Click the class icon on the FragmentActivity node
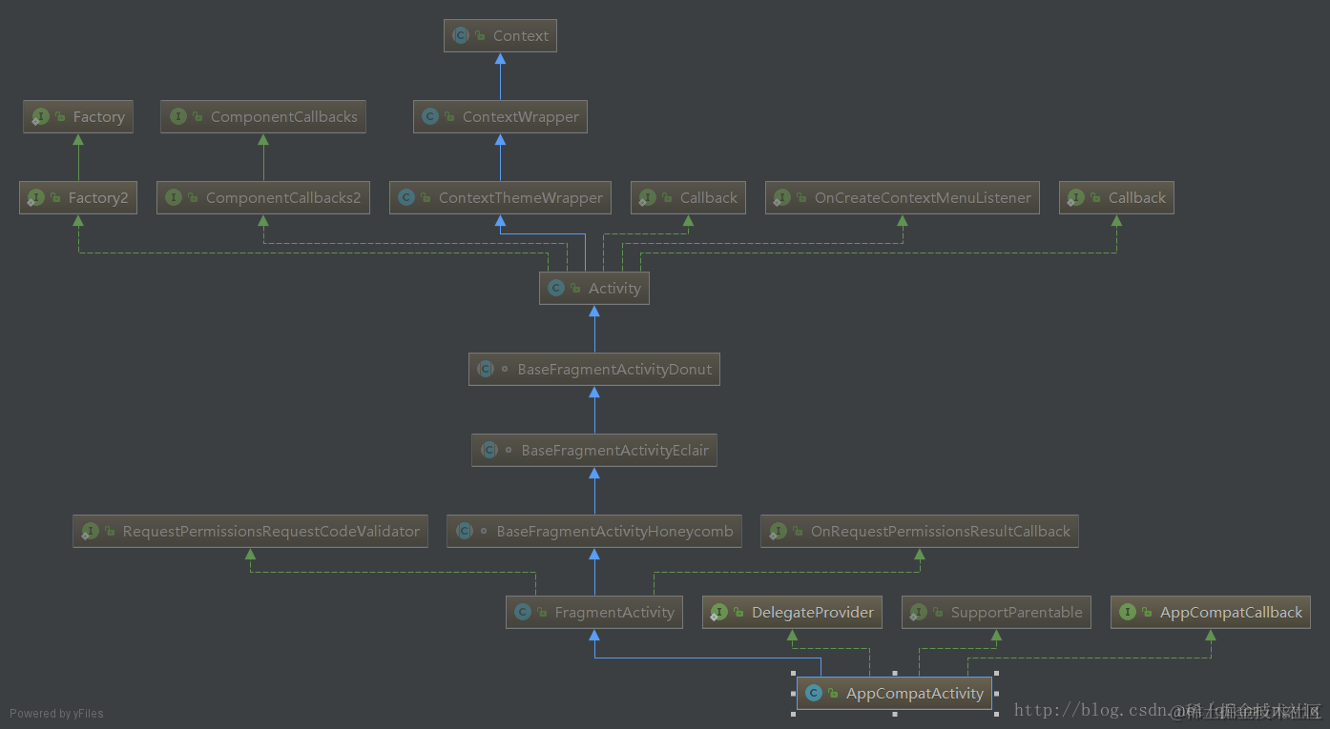The image size is (1330, 729). click(x=523, y=613)
